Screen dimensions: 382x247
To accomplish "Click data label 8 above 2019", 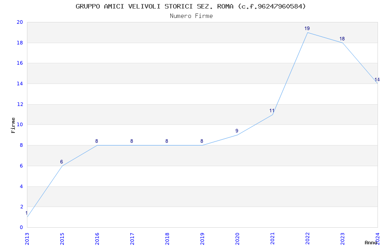I will coord(202,141).
